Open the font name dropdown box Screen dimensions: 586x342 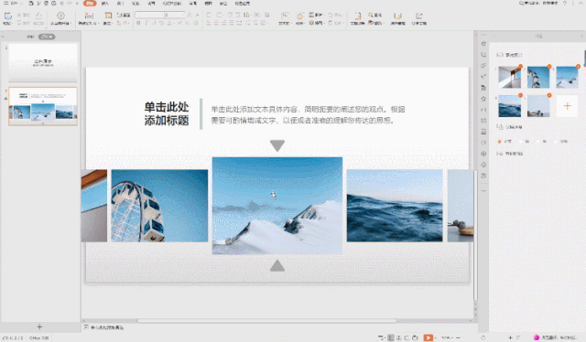tap(149, 15)
